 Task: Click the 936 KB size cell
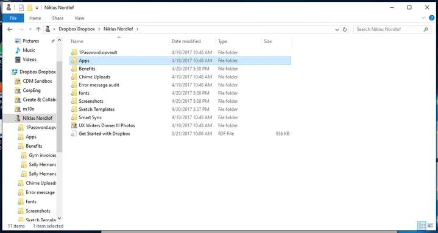[x=283, y=134]
